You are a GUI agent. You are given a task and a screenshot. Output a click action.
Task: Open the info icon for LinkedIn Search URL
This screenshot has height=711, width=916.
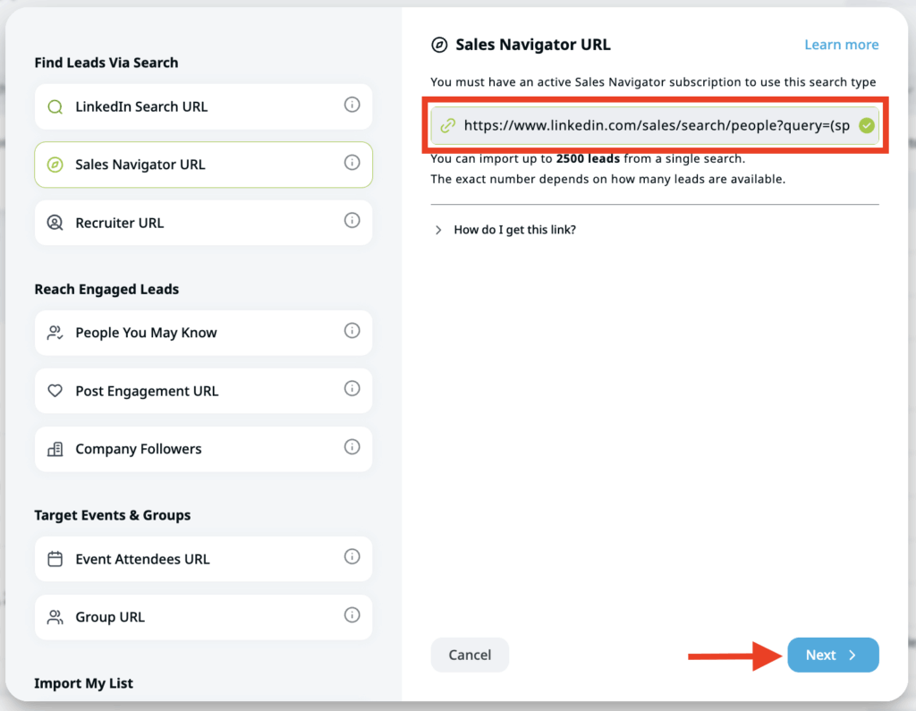352,105
